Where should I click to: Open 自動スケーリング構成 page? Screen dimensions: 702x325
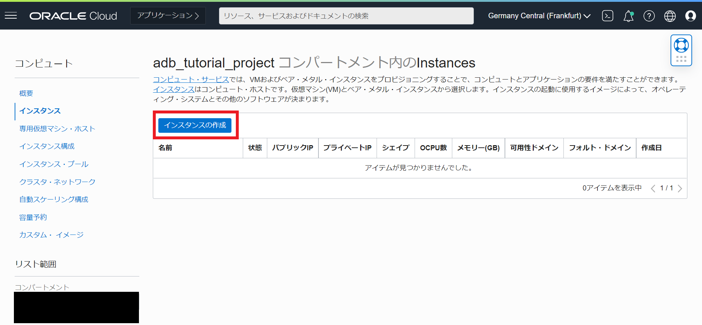tap(54, 200)
